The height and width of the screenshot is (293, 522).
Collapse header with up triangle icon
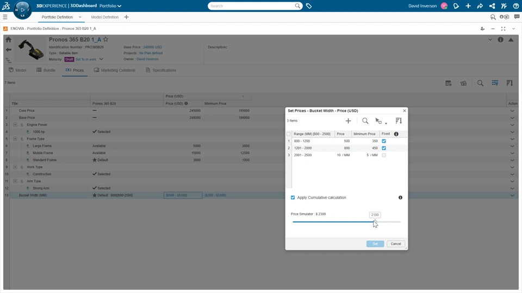[511, 40]
